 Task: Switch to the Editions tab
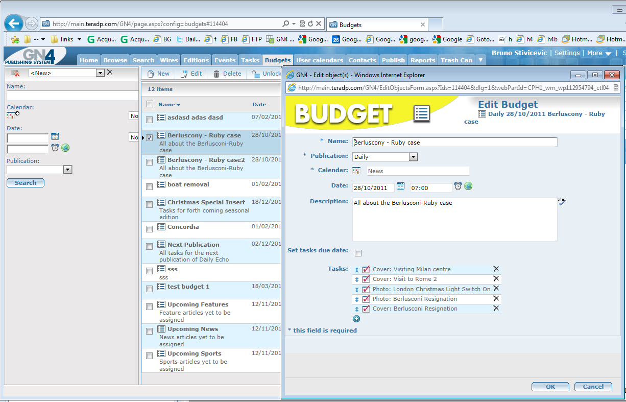197,60
